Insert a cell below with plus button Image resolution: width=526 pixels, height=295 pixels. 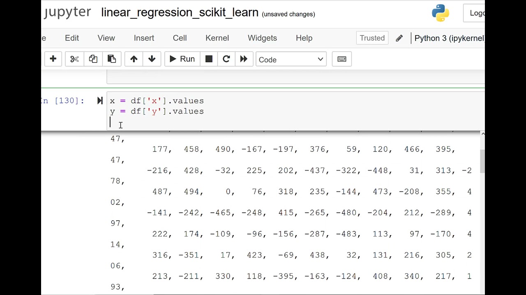(x=53, y=59)
